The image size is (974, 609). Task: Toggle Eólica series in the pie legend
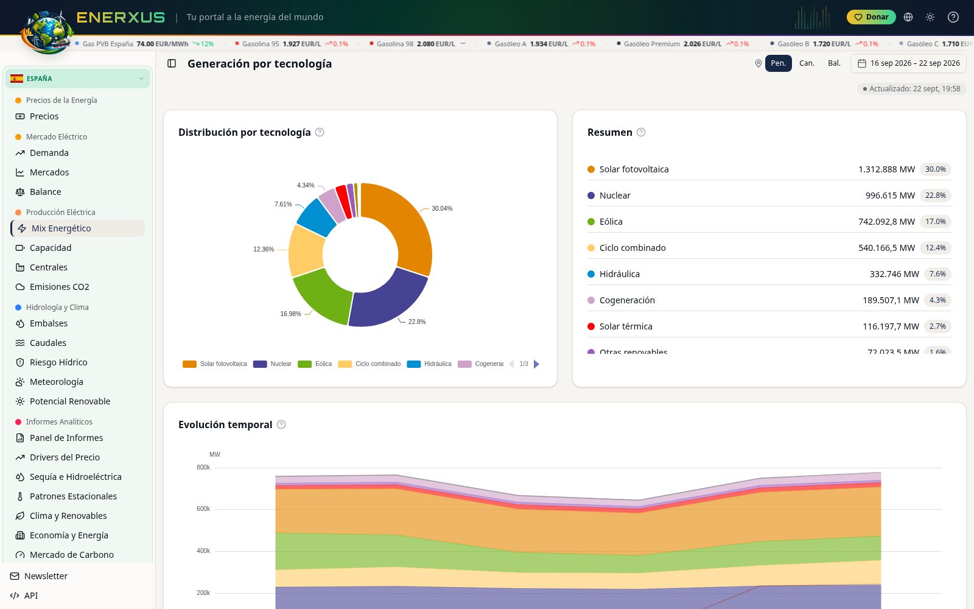(315, 364)
